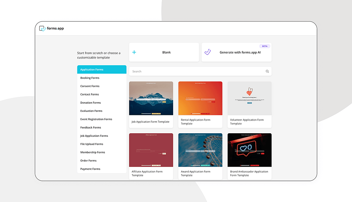Open the Affiliate Application Form thumbnail

click(151, 150)
